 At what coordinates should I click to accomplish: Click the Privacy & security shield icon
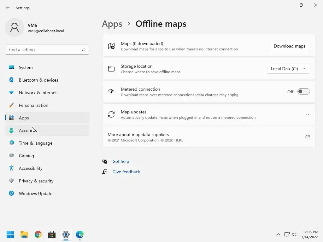coord(11,181)
